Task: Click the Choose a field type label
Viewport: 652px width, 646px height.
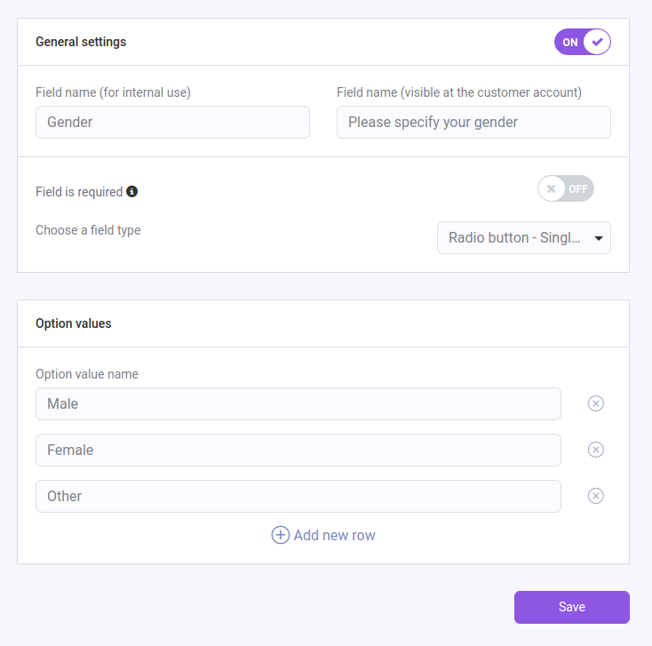Action: point(88,230)
